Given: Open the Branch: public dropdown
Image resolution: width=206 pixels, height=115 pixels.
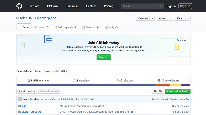Looking at the screenshot, I should (x=27, y=91).
